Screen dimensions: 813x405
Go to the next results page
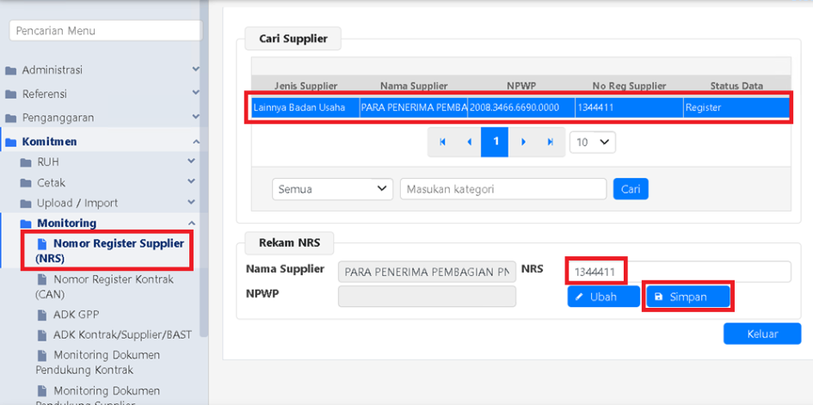coord(523,142)
